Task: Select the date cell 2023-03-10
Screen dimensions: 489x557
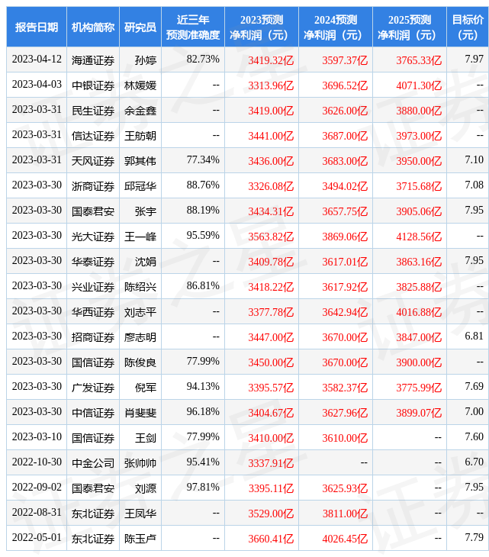Action: [37, 437]
